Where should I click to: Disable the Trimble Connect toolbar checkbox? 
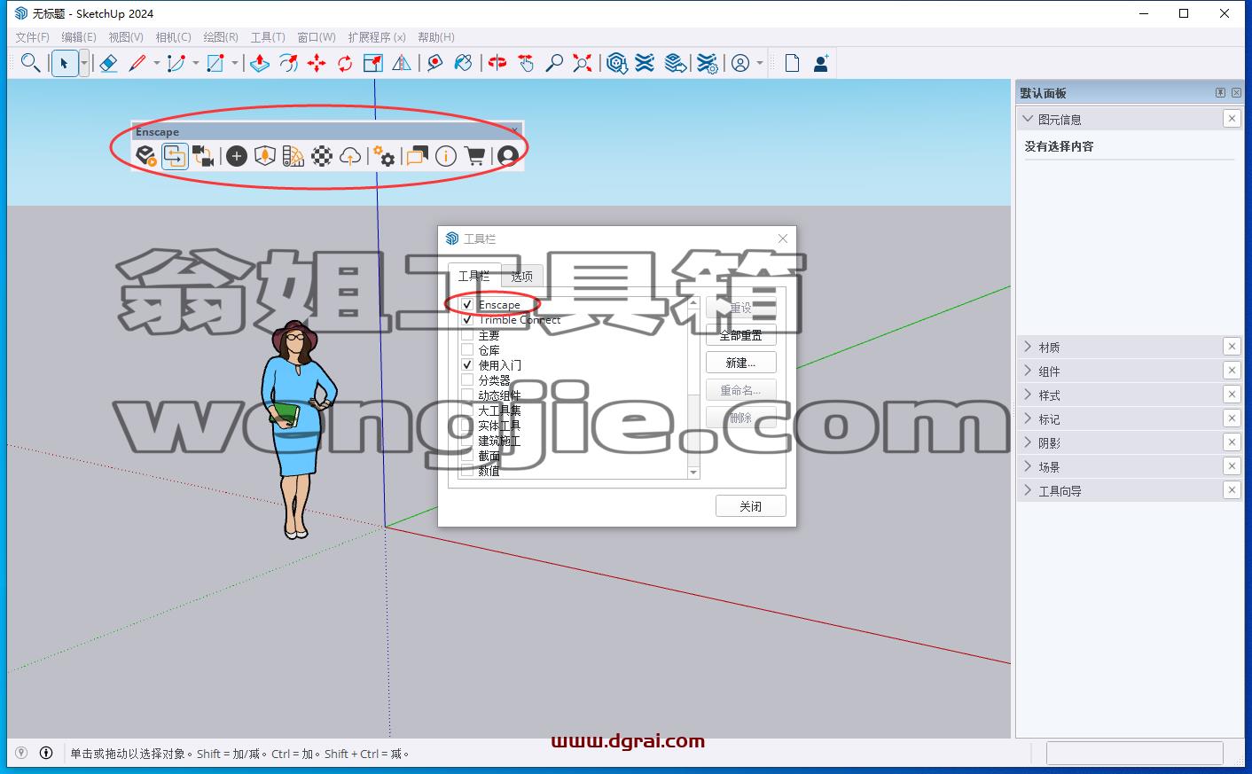pos(467,319)
